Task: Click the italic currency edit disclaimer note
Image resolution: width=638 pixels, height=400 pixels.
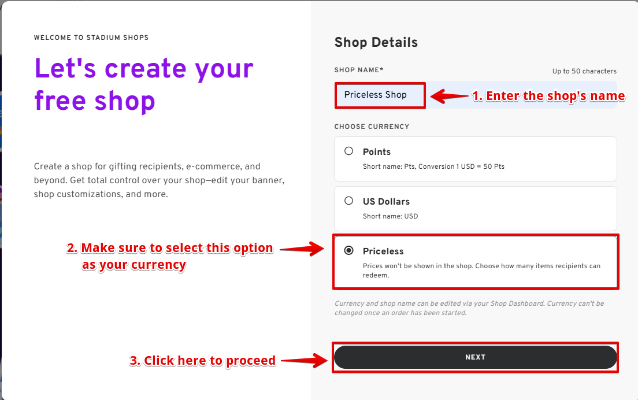Action: point(469,308)
